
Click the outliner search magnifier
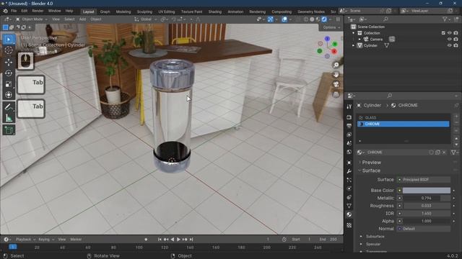[x=385, y=19]
